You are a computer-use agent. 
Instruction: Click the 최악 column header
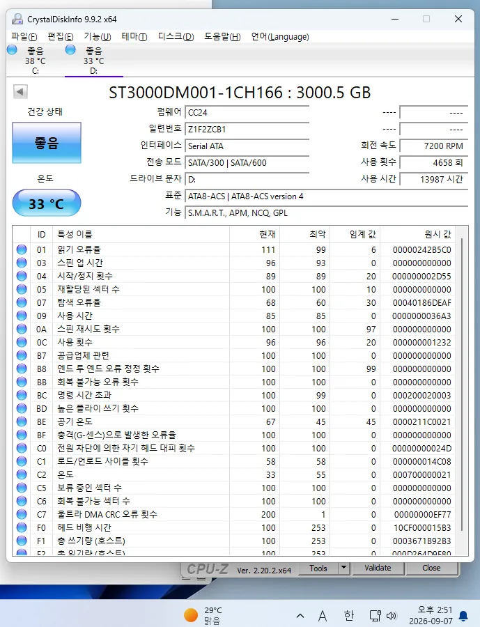click(x=305, y=234)
